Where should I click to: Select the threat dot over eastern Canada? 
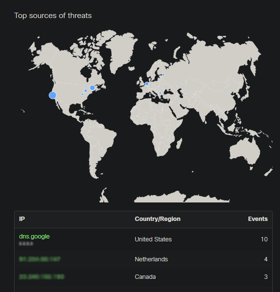[x=92, y=88]
